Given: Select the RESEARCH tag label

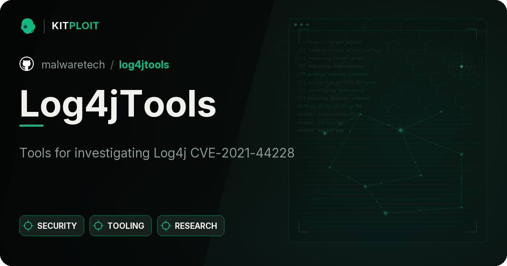Looking at the screenshot, I should tap(196, 226).
